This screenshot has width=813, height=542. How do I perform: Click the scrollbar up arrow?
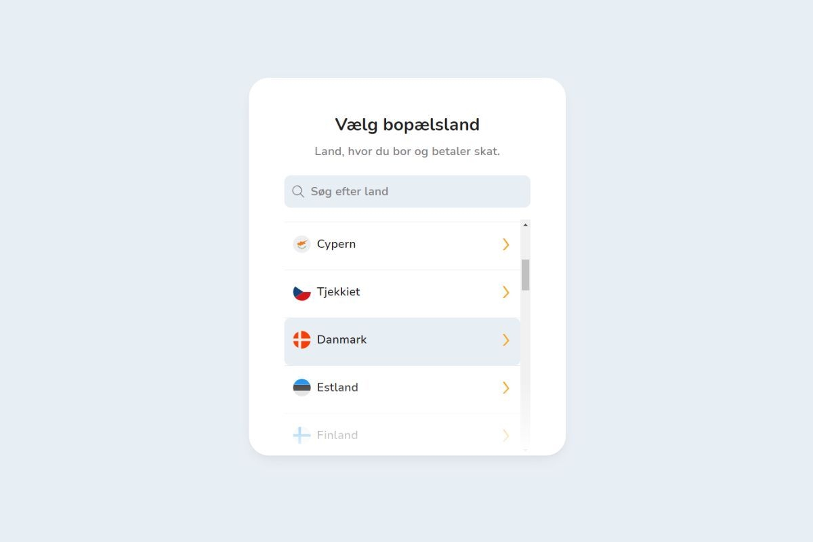click(526, 225)
